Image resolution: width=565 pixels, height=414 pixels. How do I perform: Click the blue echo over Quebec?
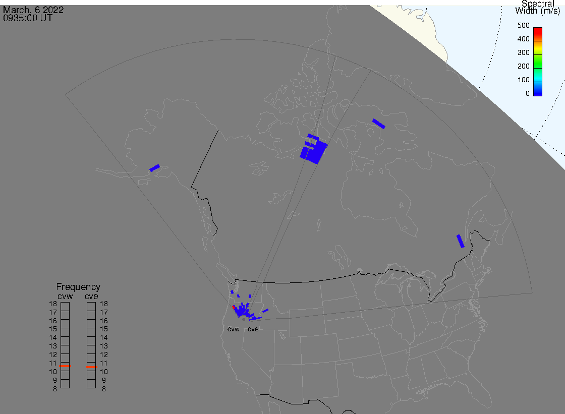click(461, 242)
